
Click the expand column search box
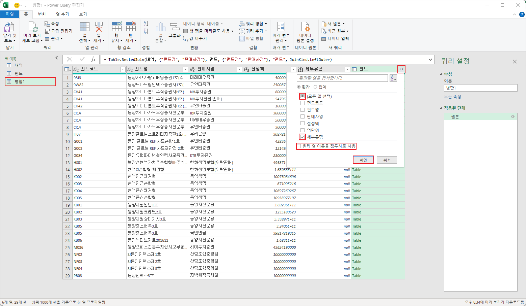342,78
